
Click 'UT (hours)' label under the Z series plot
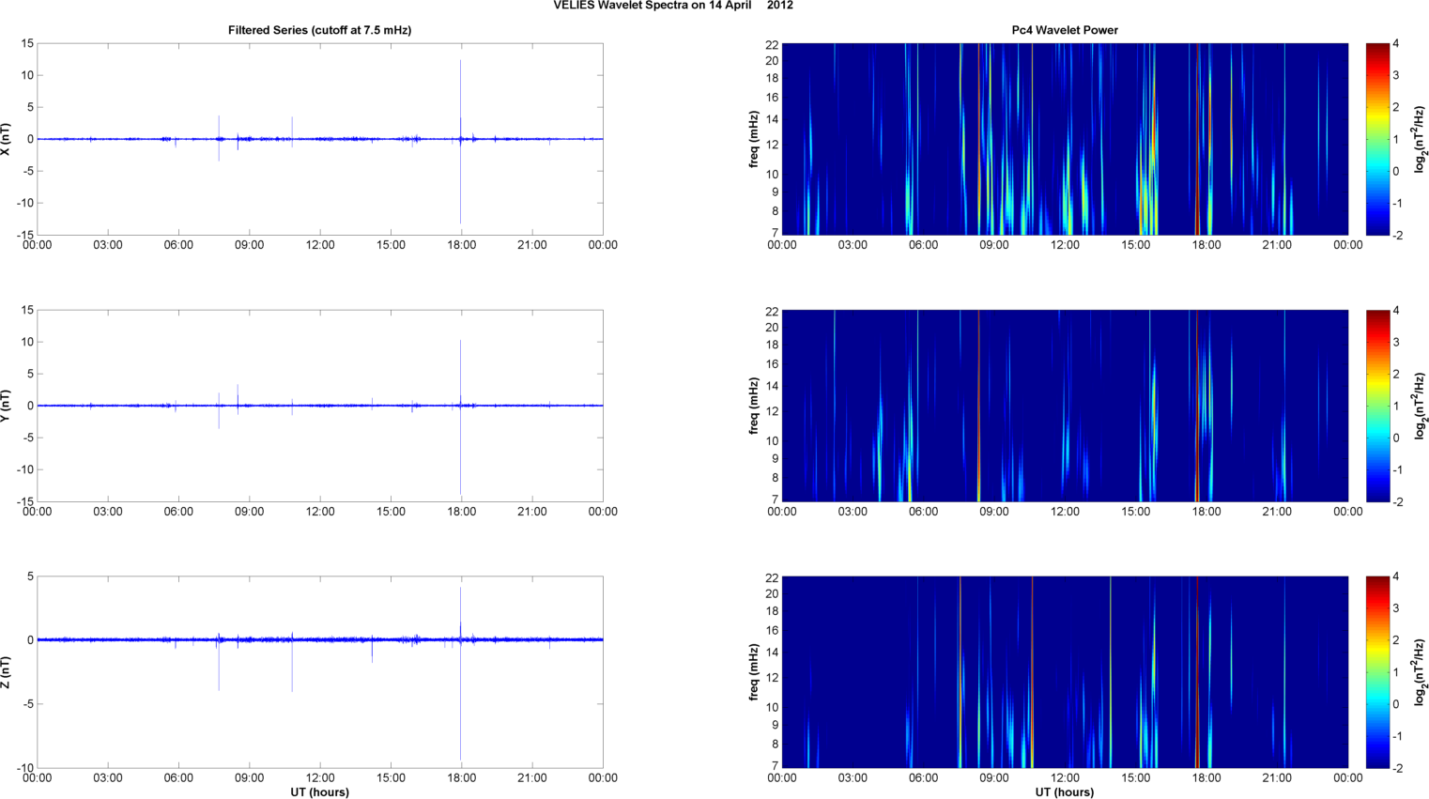pos(319,791)
